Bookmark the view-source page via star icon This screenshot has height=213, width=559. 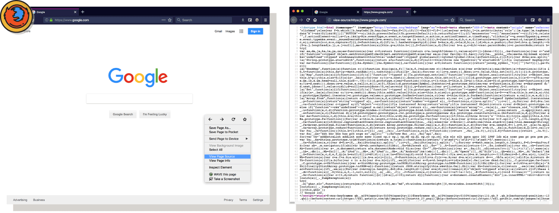[x=452, y=20]
